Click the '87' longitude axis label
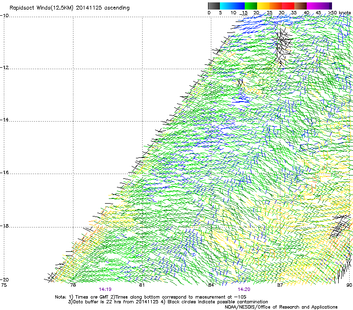353x310 pixels. (x=280, y=285)
